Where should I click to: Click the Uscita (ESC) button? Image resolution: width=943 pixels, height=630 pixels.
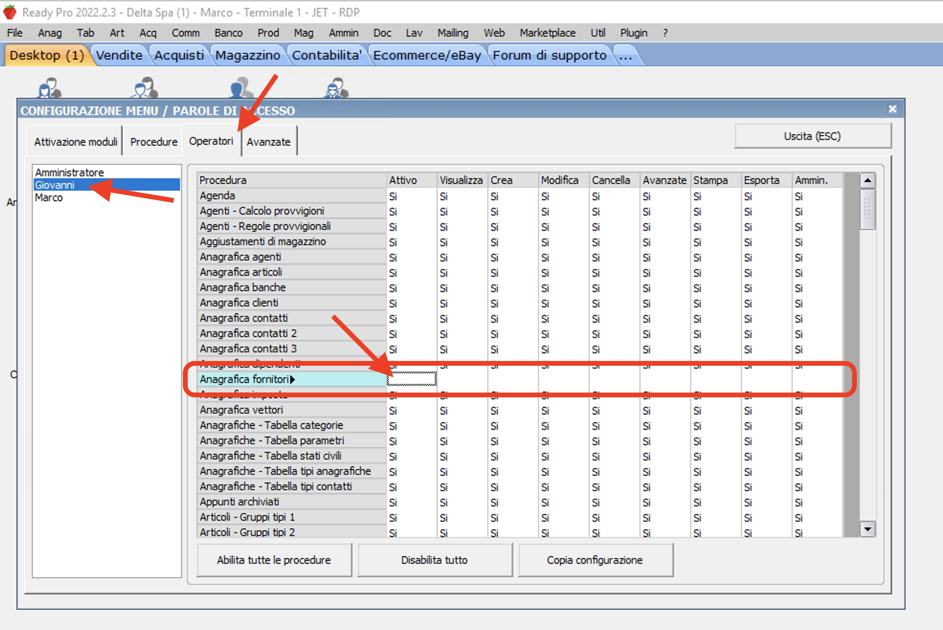click(812, 136)
